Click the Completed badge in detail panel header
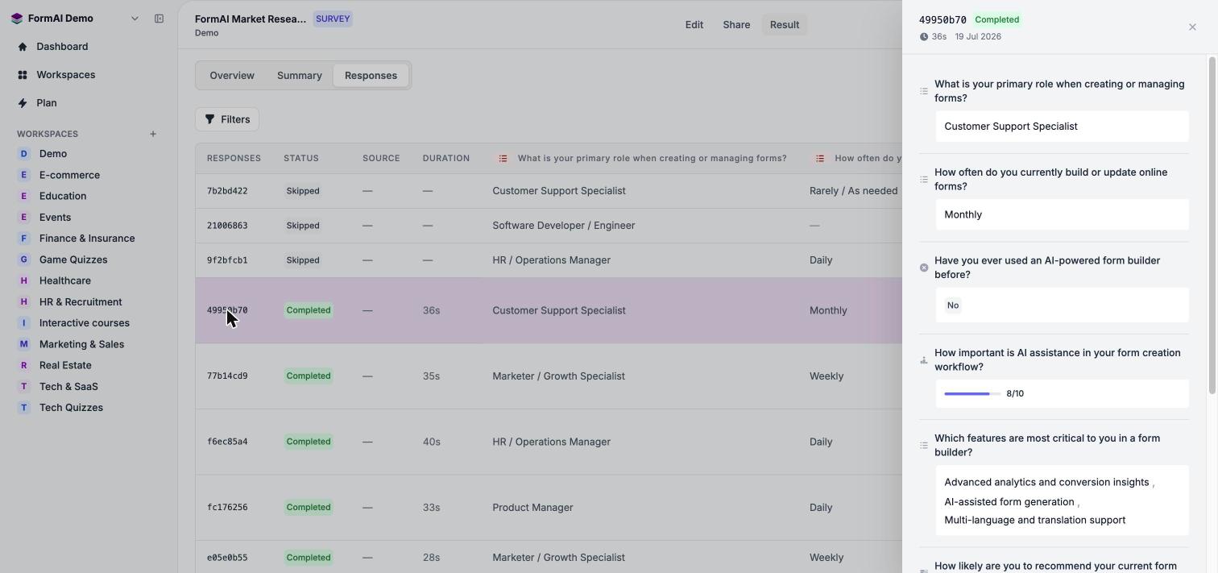Image resolution: width=1218 pixels, height=573 pixels. coord(997,19)
